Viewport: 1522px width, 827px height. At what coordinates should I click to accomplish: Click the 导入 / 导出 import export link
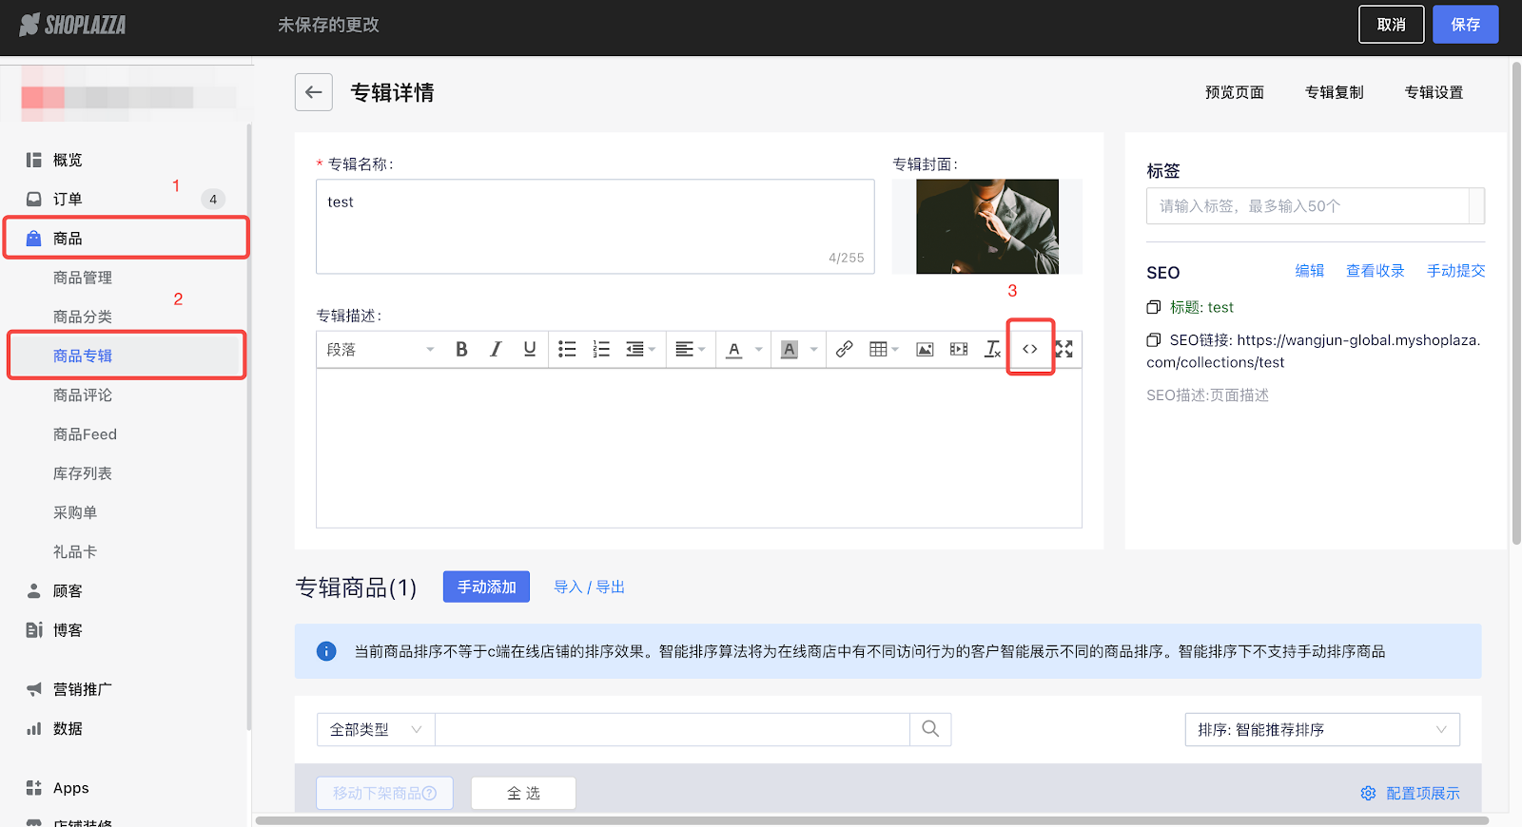[590, 587]
